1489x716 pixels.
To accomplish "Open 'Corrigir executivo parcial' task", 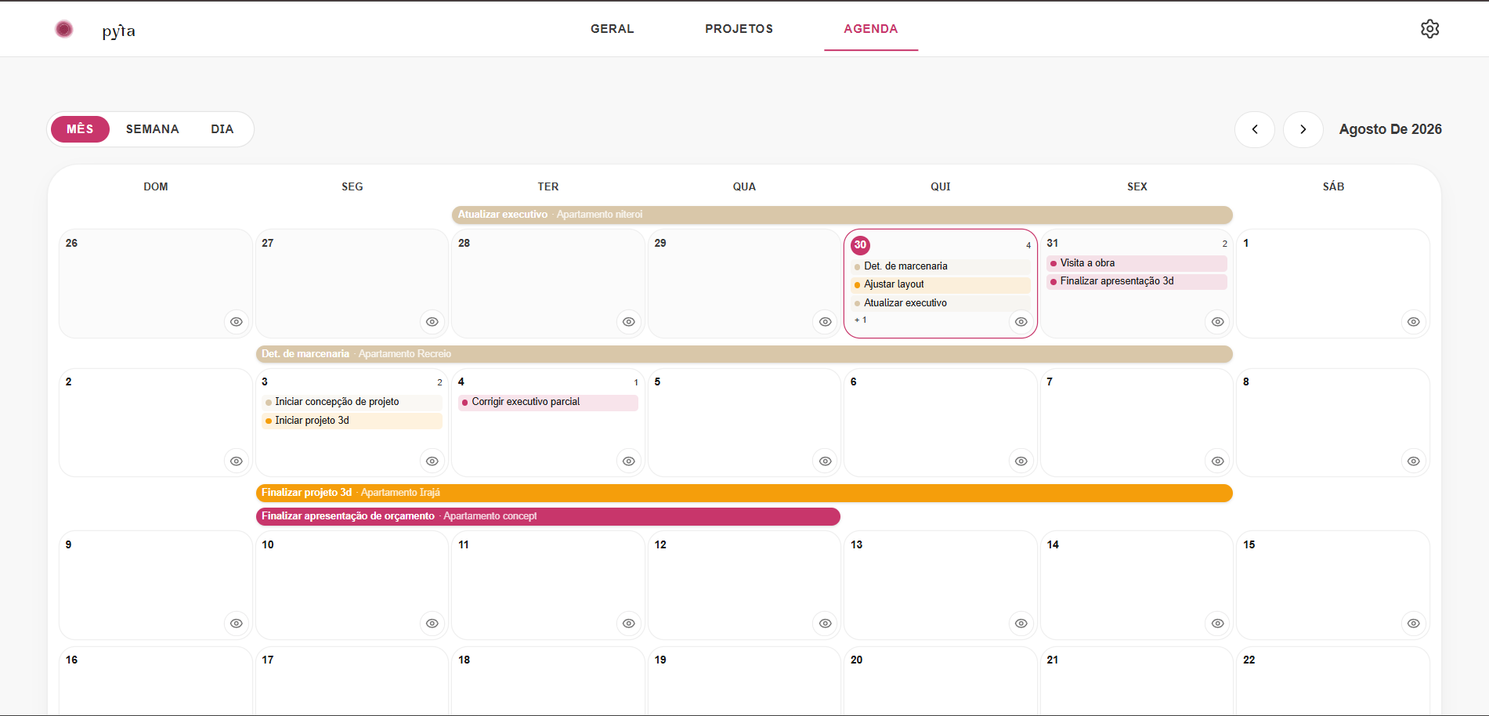I will tap(548, 402).
